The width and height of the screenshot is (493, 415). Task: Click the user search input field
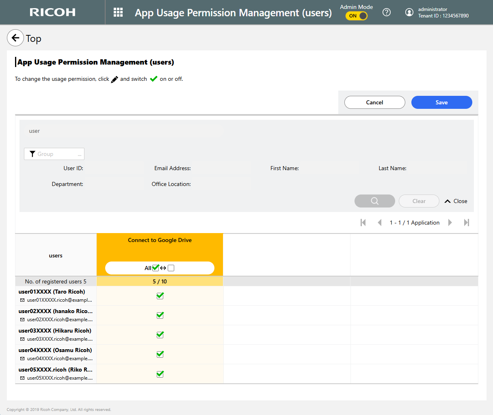click(x=122, y=131)
